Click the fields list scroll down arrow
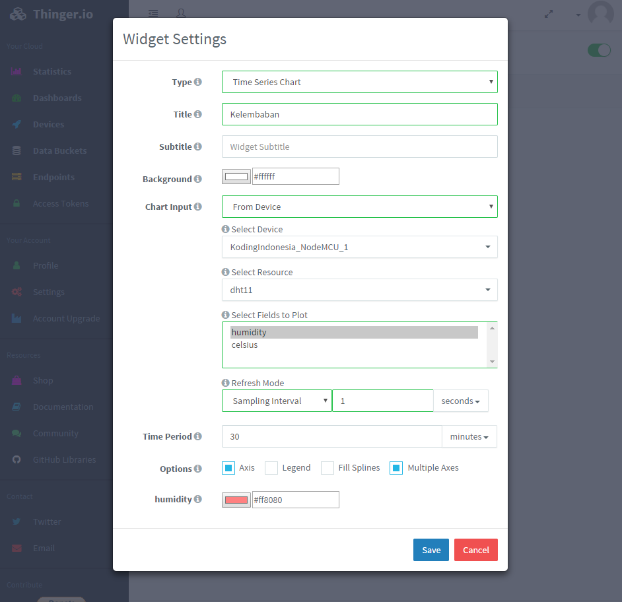The image size is (622, 602). [x=492, y=362]
